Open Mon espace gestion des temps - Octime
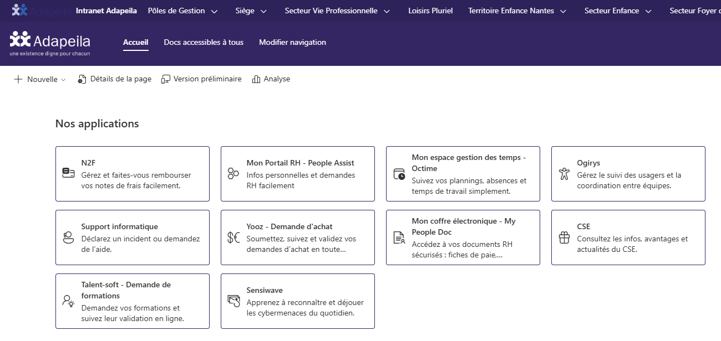 469,163
